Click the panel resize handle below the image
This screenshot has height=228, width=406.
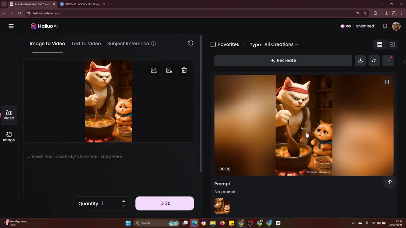[x=108, y=145]
